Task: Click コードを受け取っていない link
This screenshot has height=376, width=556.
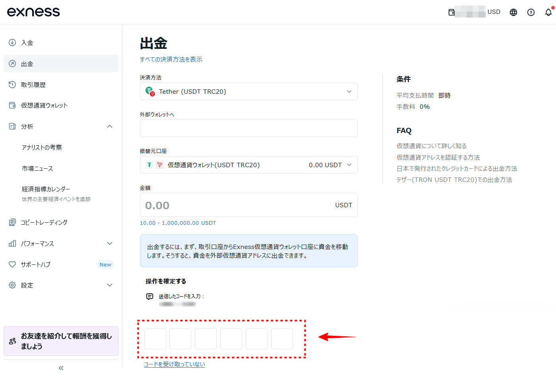Action: [x=174, y=364]
